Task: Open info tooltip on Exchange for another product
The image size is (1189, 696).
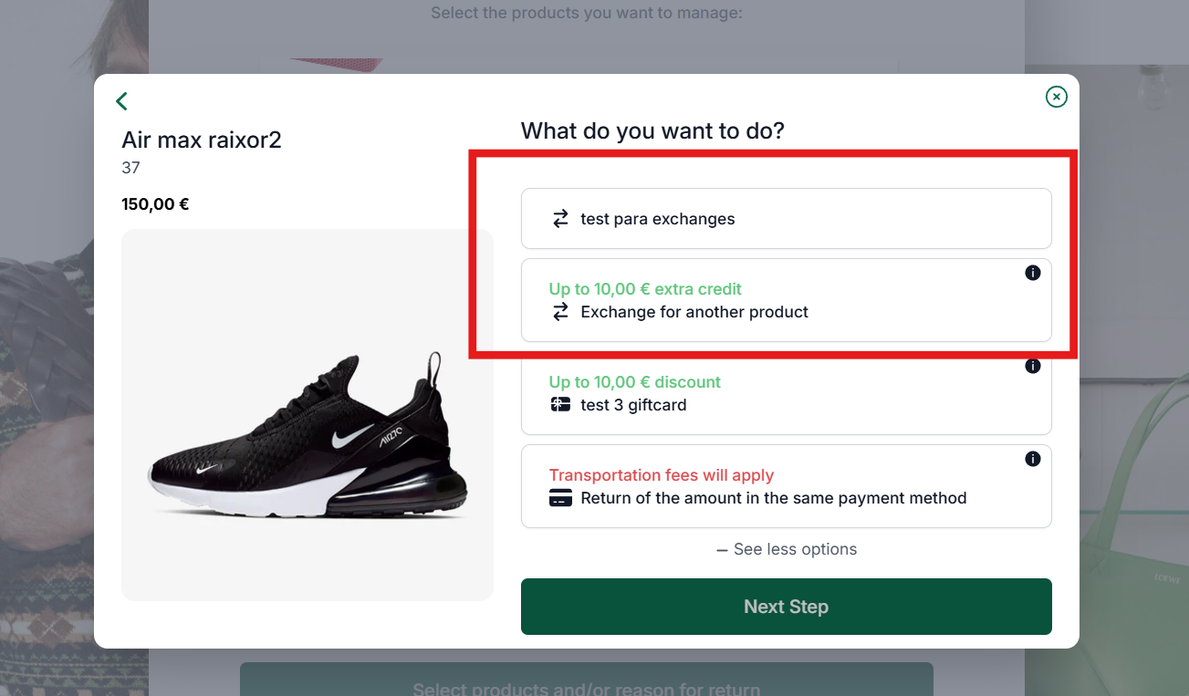Action: point(1033,273)
